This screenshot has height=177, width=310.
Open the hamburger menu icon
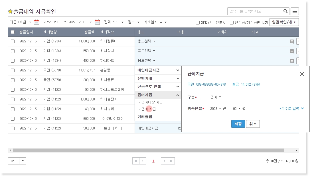[295, 11]
